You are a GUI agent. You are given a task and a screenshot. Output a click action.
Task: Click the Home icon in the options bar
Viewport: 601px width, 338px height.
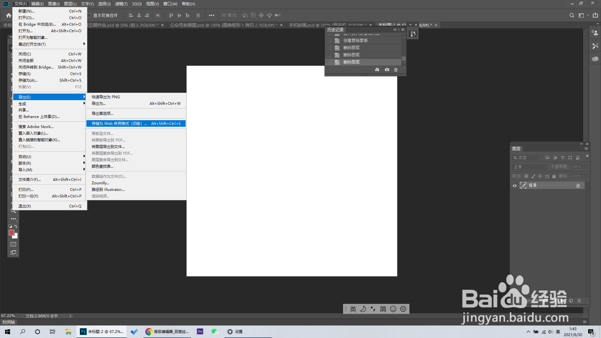8,15
